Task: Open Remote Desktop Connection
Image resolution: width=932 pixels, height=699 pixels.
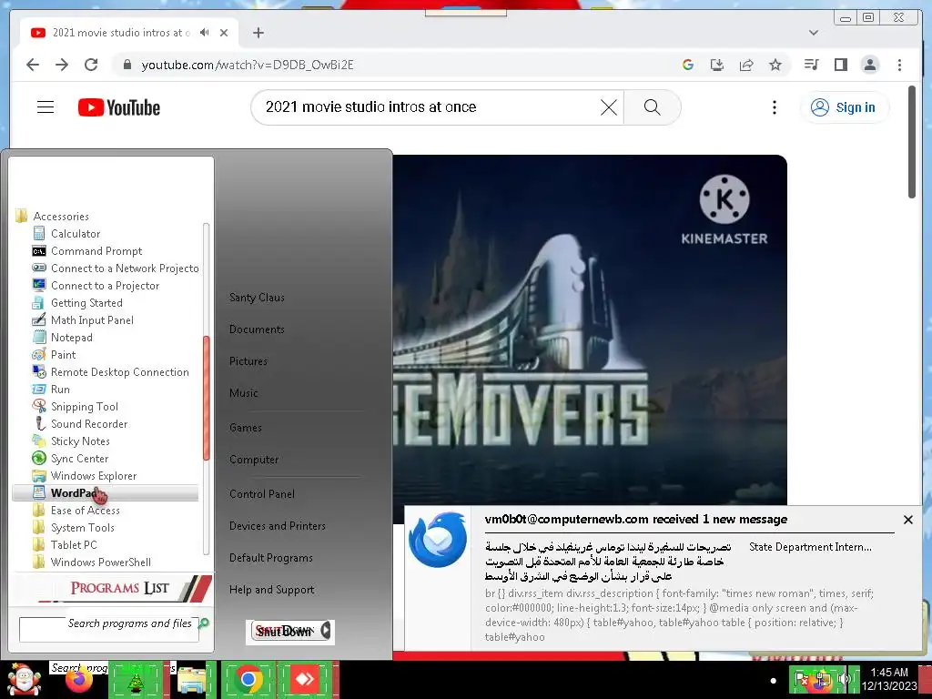Action: pyautogui.click(x=119, y=371)
